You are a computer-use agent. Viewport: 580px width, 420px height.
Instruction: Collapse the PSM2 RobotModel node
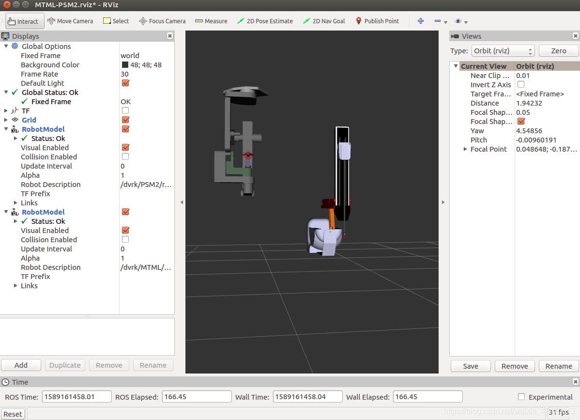point(6,129)
